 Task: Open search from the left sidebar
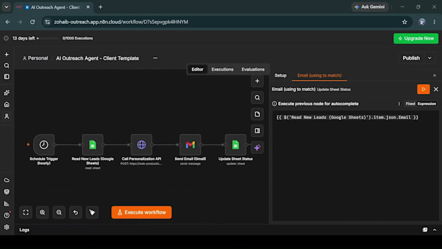(x=6, y=66)
